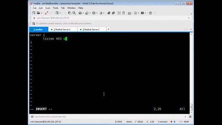Viewport: 222px width, 125px height.
Task: Expand the Print dropdown arrow
Action: click(x=83, y=13)
